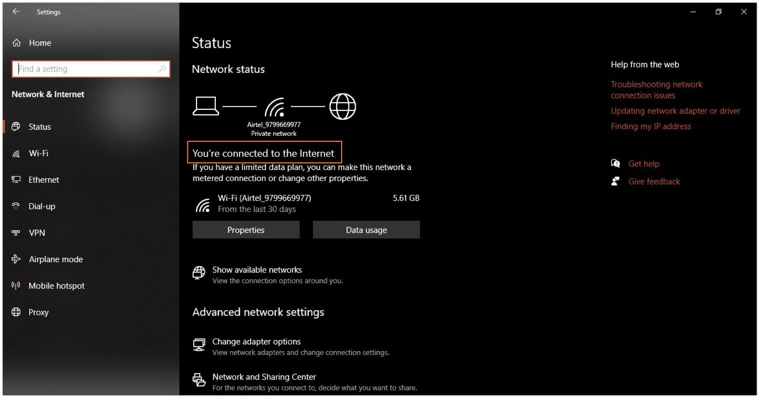Open the Get help question icon
Screen dimensions: 760x398
pos(615,163)
